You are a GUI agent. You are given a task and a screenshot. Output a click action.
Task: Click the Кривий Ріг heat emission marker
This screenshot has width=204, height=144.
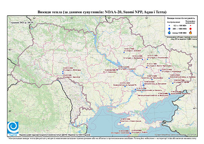[125, 86]
